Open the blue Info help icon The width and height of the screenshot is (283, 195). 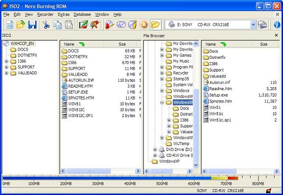(277, 24)
